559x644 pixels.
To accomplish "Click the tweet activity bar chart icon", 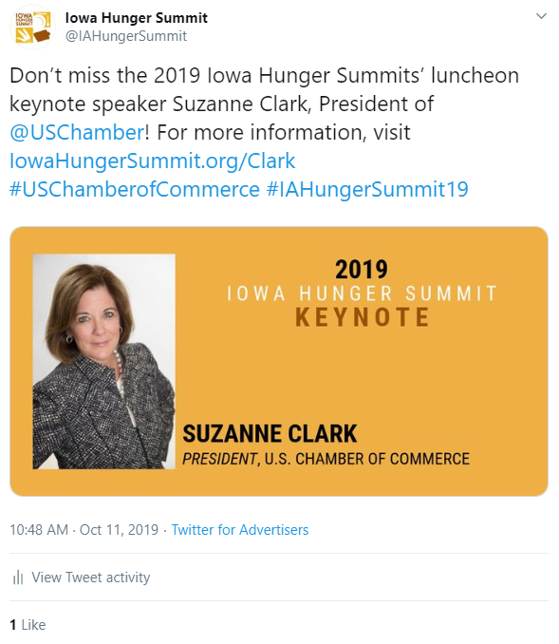I will (18, 578).
